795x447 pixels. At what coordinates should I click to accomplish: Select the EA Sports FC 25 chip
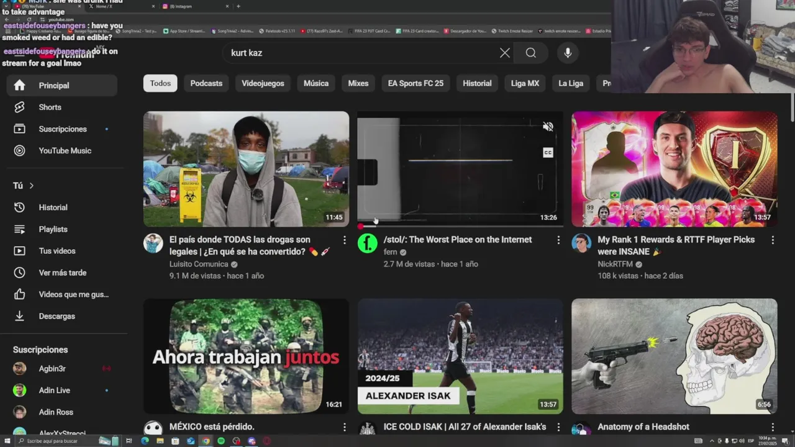416,83
